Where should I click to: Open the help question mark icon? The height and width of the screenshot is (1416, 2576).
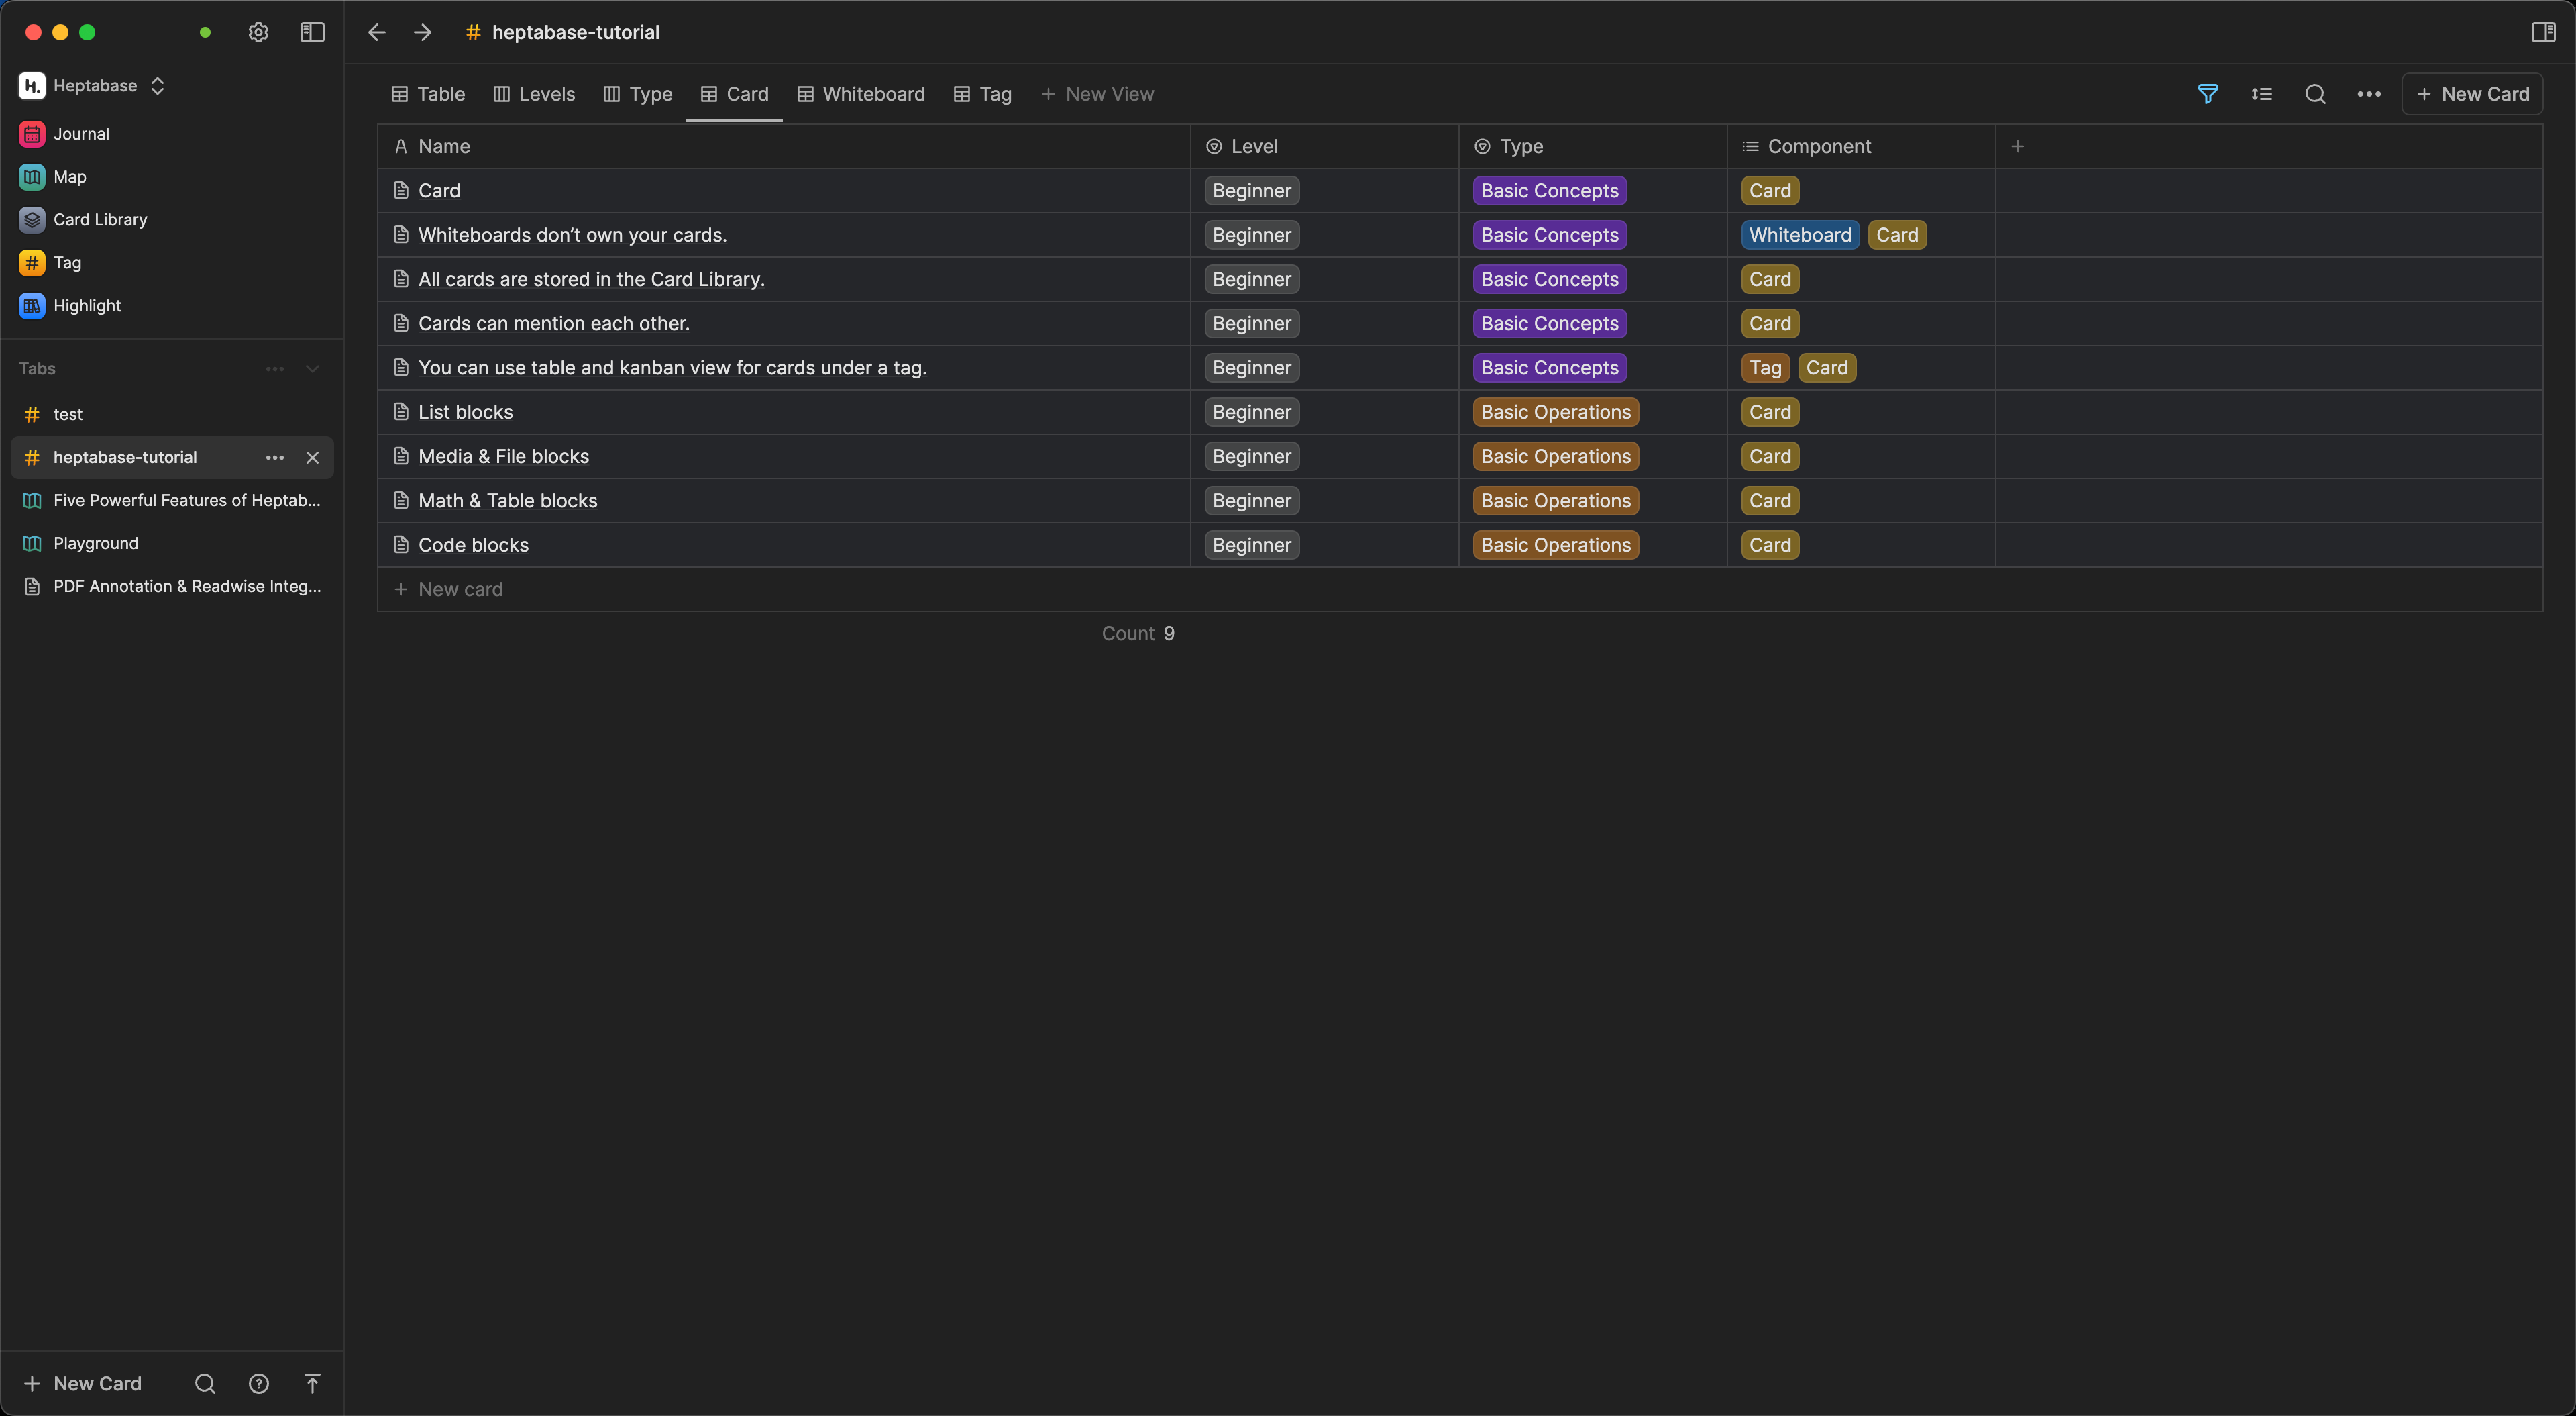click(258, 1384)
